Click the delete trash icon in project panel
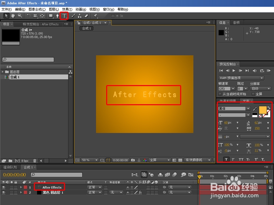 35,161
